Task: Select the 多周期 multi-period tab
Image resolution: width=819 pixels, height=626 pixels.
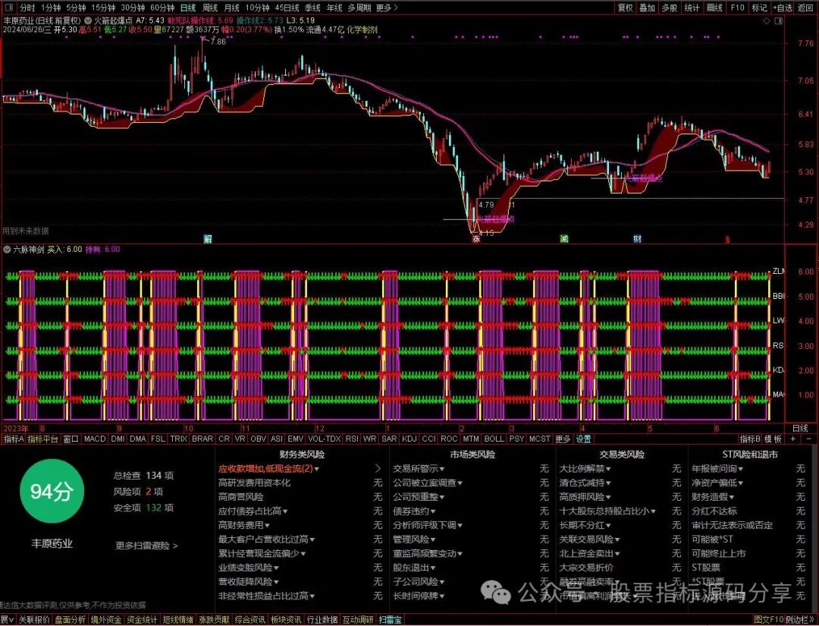Action: [x=359, y=8]
